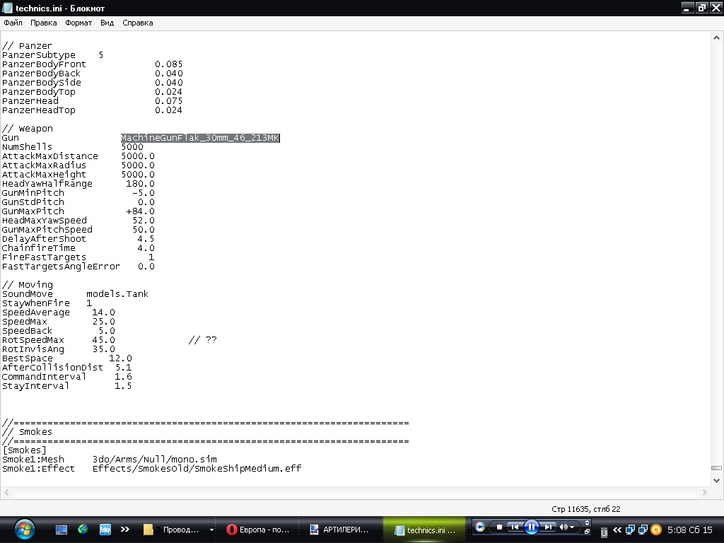The height and width of the screenshot is (543, 724).
Task: Place cursor on PanzerSubtype line
Action: (x=52, y=55)
